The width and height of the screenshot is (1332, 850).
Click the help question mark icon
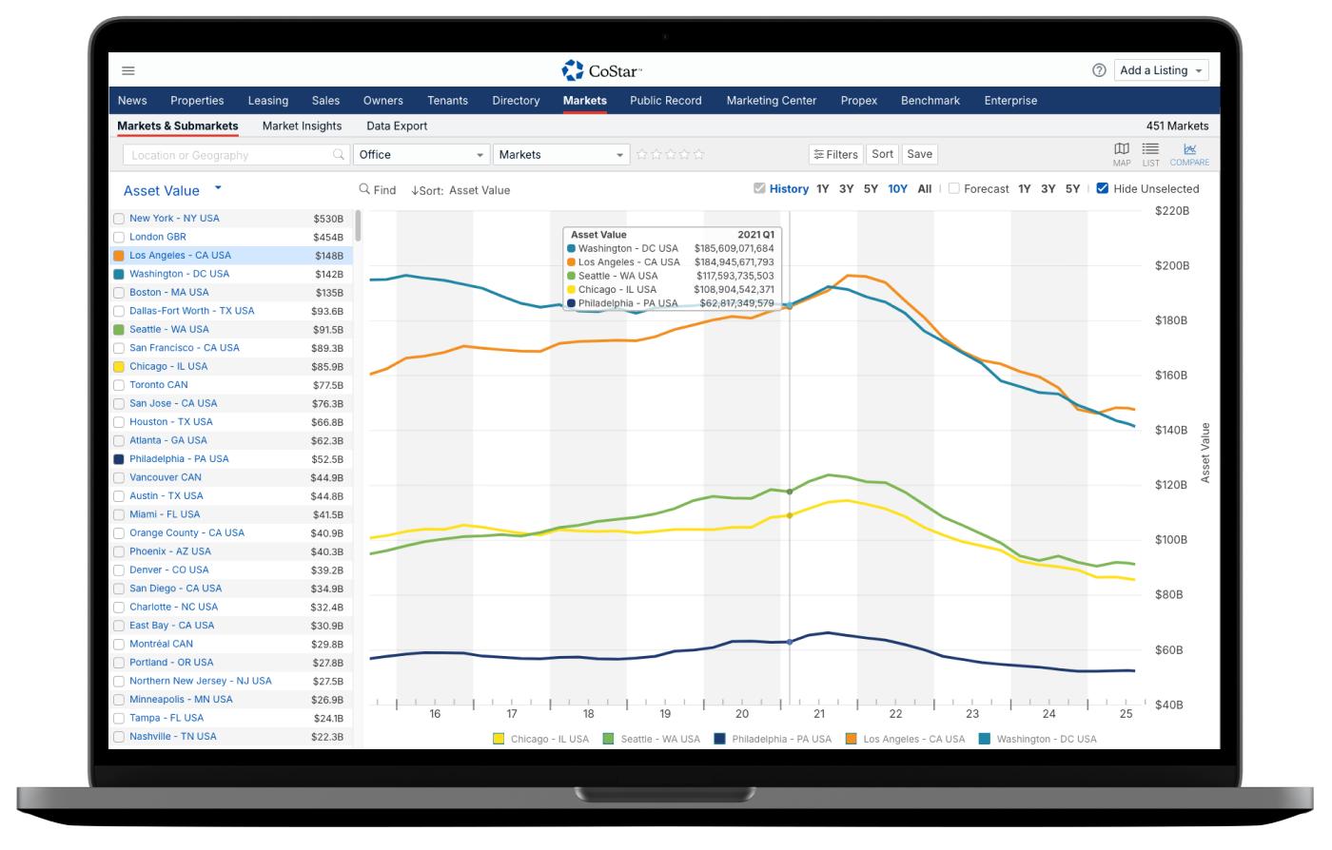(1099, 70)
